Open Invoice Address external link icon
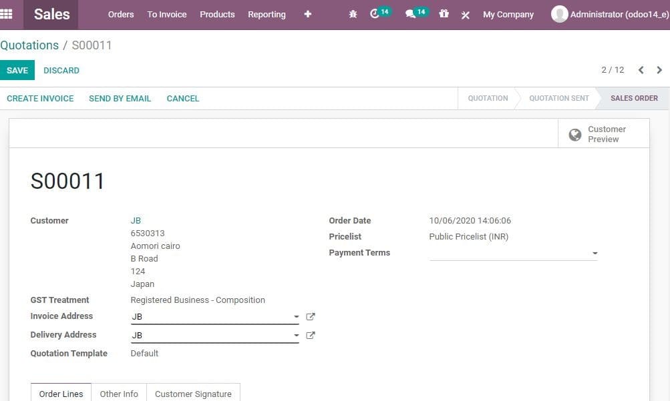Viewport: 670px width, 401px height. click(310, 316)
